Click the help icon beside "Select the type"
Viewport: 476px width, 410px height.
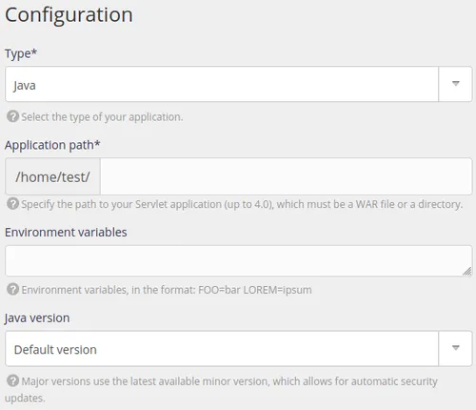point(12,116)
